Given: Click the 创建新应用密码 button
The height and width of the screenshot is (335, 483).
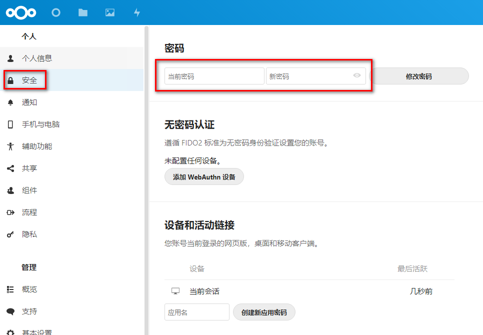Looking at the screenshot, I should click(264, 311).
